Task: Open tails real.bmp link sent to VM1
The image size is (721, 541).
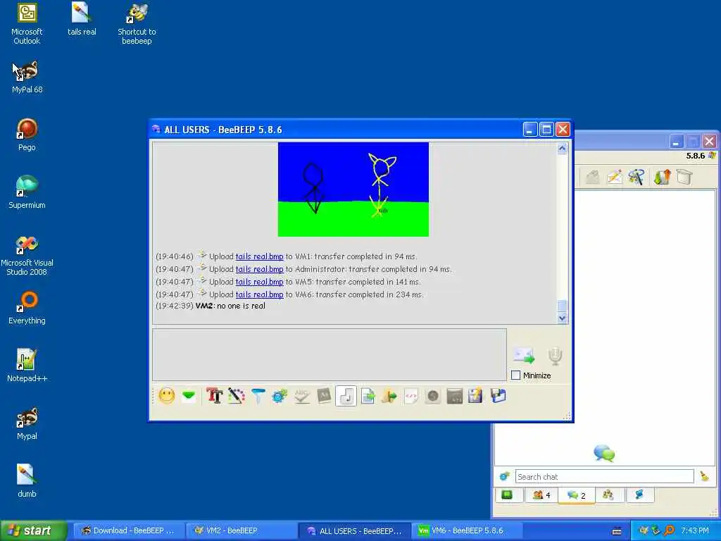Action: coord(259,256)
